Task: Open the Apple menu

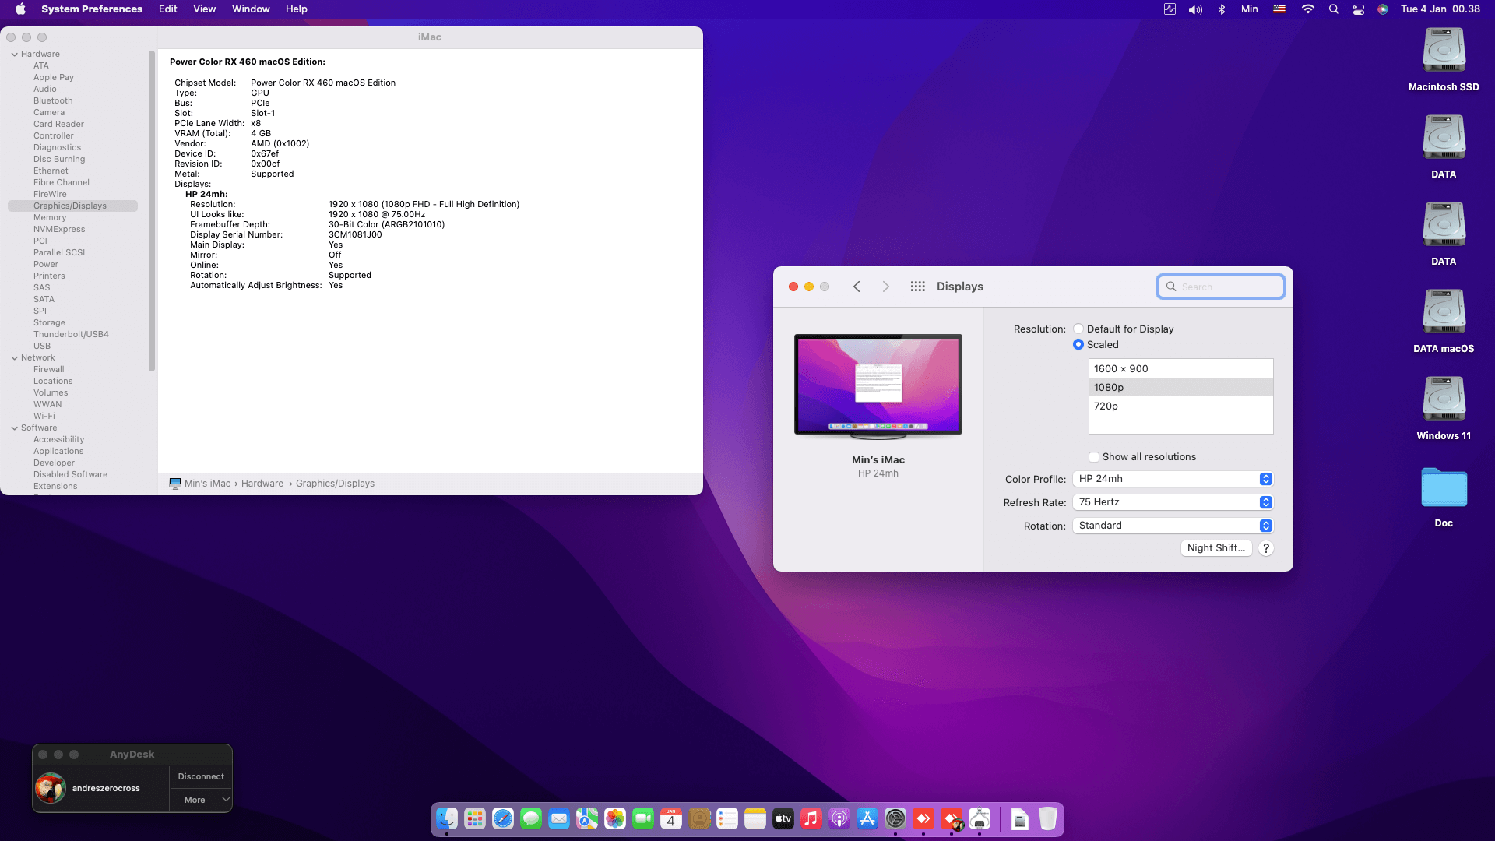Action: coord(20,9)
